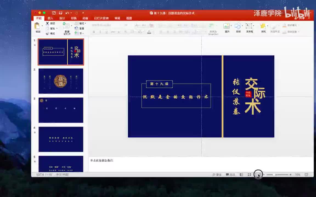Viewport: 316px width, 197px height.
Task: Switch to Normal view icon in status bar
Action: click(241, 175)
